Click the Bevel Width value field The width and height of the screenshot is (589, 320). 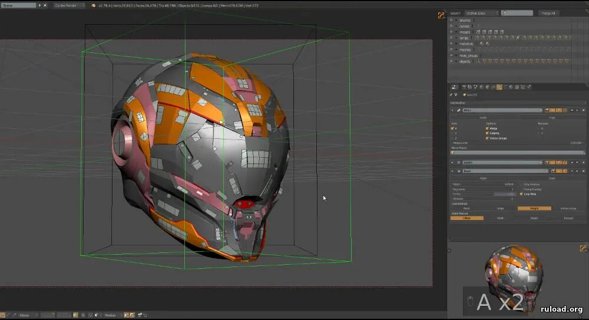pyautogui.click(x=484, y=185)
